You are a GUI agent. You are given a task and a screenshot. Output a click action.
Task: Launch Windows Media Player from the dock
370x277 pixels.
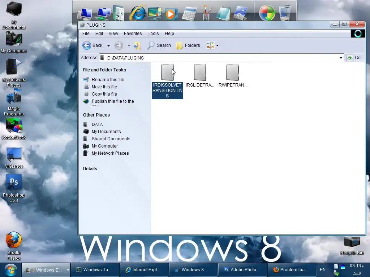(171, 14)
